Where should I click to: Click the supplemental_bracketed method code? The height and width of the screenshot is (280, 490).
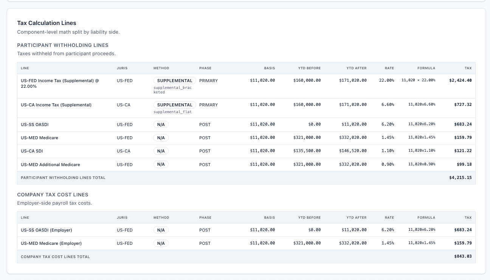(173, 90)
